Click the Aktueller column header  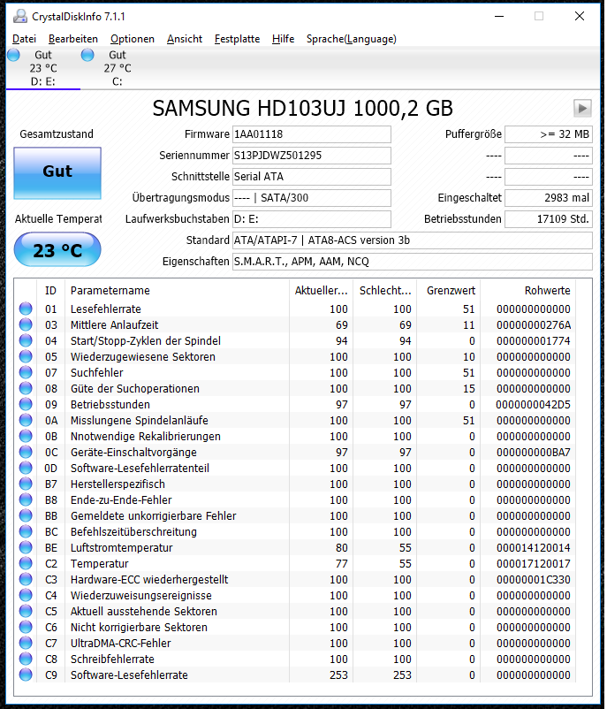(321, 290)
